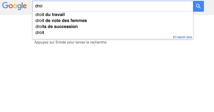Learn more about suggestions via blue link
The width and height of the screenshot is (214, 112).
pos(182,37)
